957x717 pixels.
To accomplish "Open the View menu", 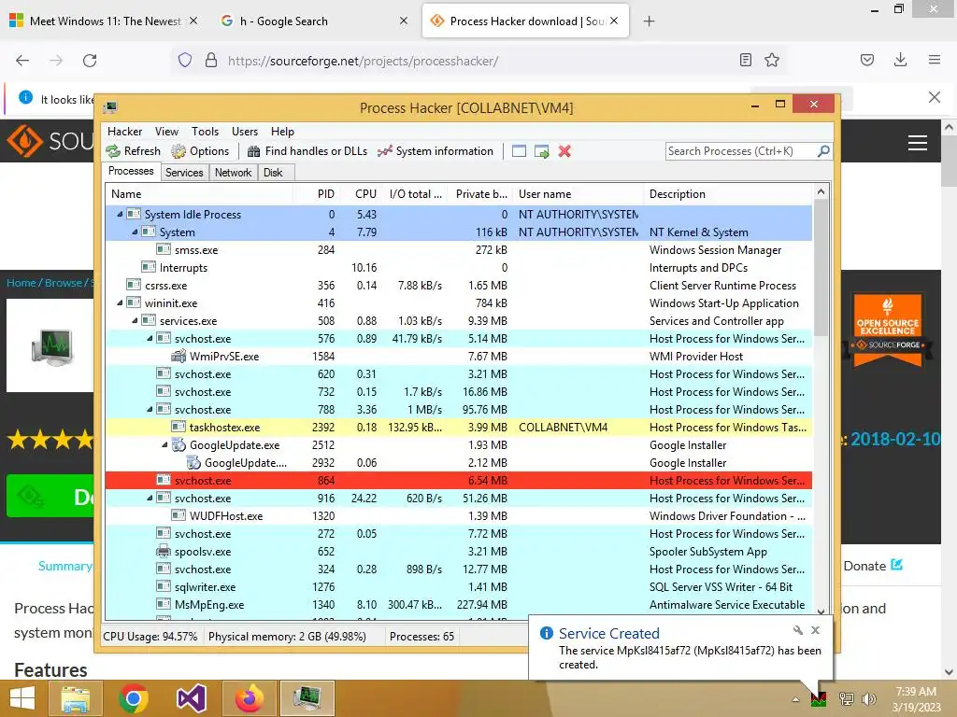I will (166, 131).
